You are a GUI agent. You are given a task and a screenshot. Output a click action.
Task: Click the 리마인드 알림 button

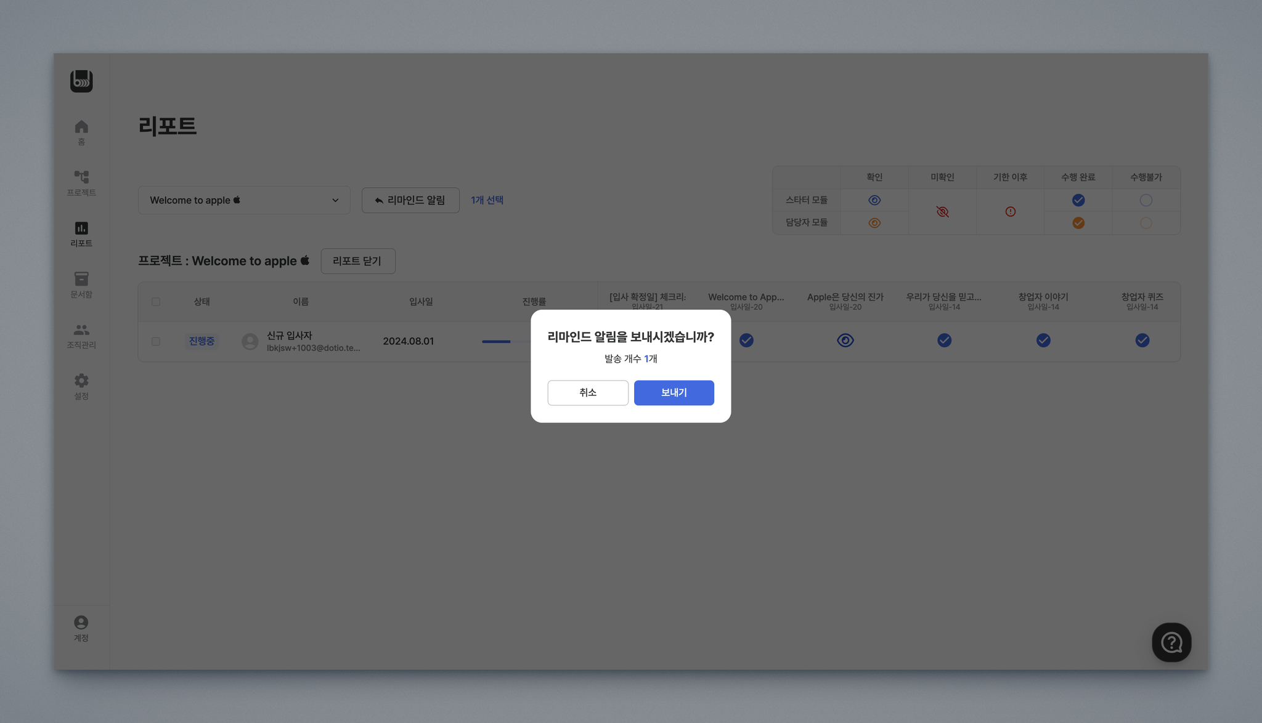(x=410, y=200)
